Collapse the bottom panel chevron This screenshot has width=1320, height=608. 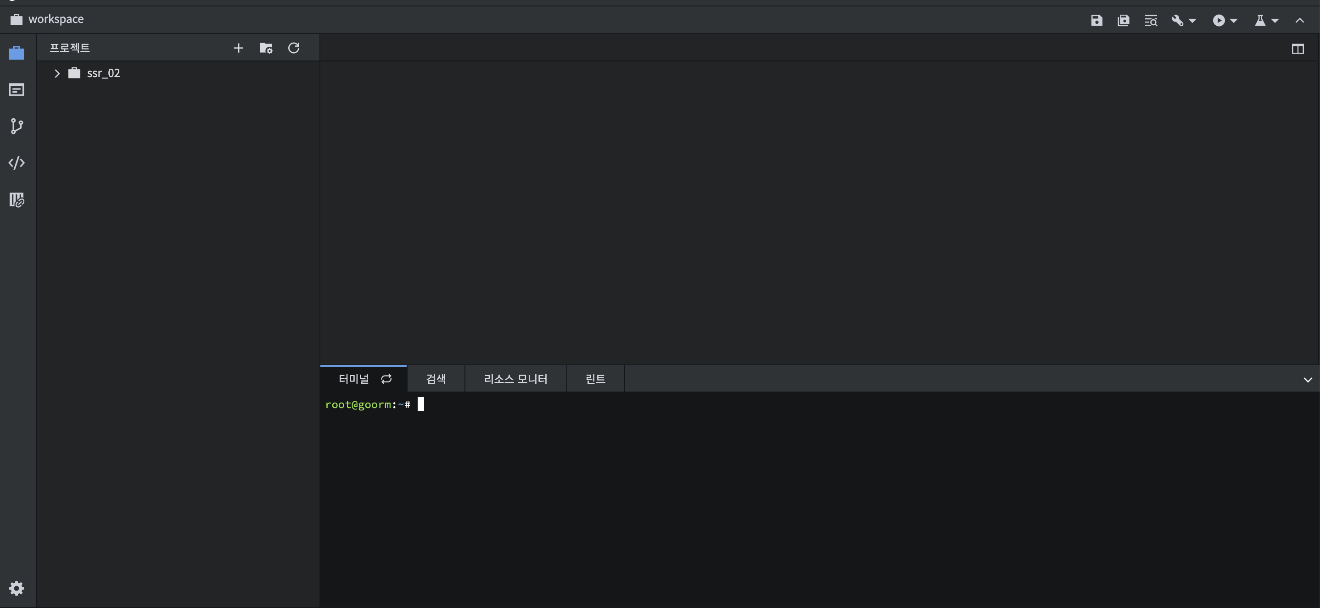pyautogui.click(x=1308, y=380)
